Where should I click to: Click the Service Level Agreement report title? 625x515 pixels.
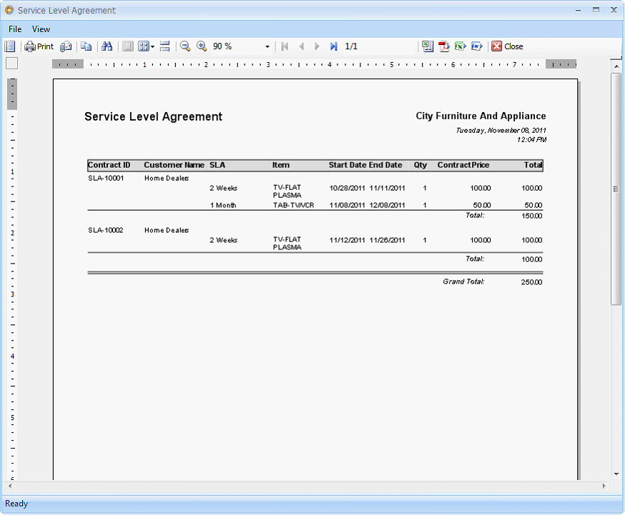coord(154,116)
